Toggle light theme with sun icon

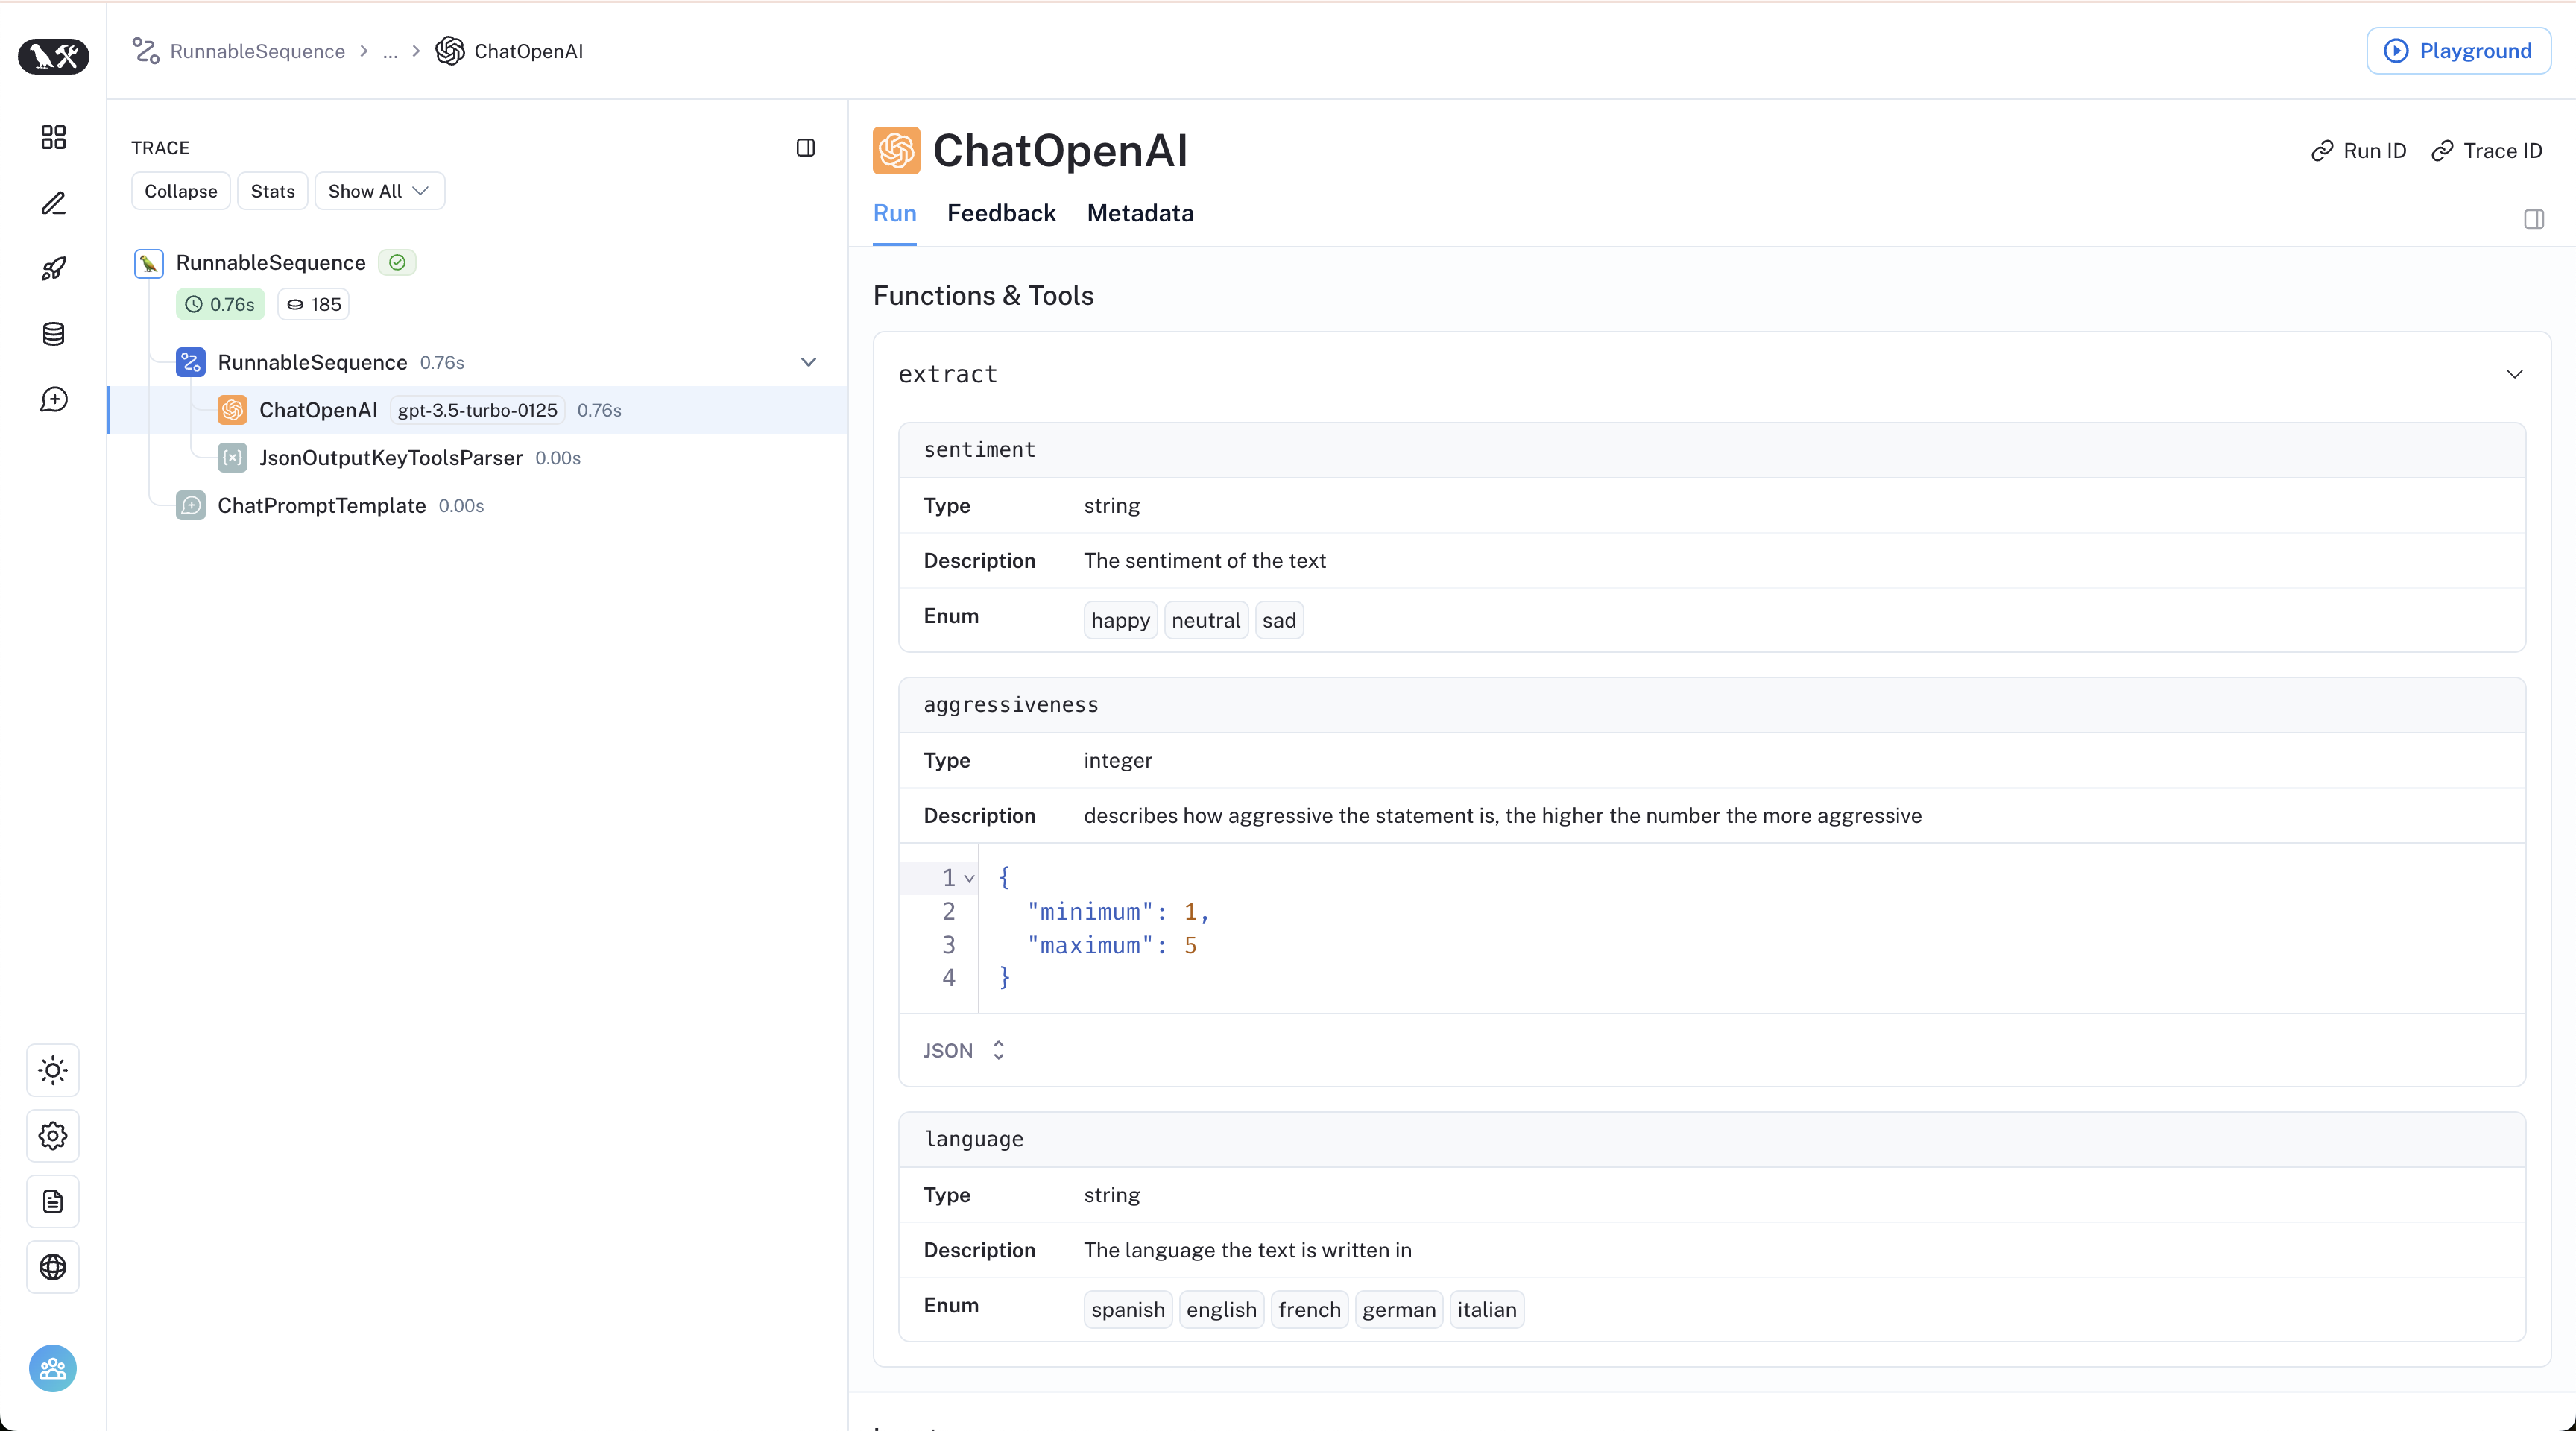(x=53, y=1070)
